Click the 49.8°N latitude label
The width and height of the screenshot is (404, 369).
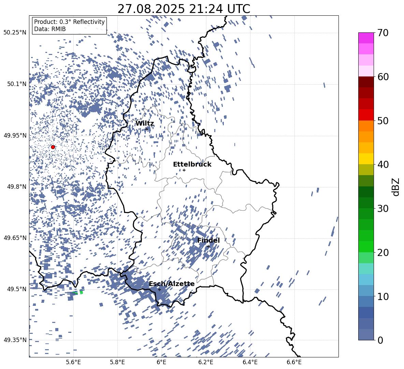tap(17, 187)
